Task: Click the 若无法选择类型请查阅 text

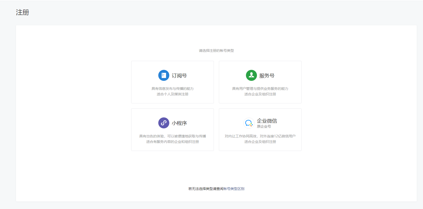Action: [x=206, y=189]
